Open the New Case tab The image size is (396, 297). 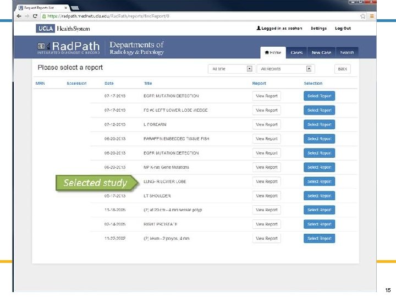[321, 53]
